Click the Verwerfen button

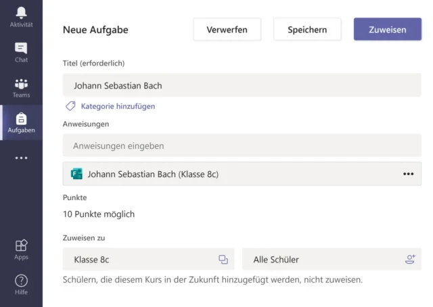[227, 30]
